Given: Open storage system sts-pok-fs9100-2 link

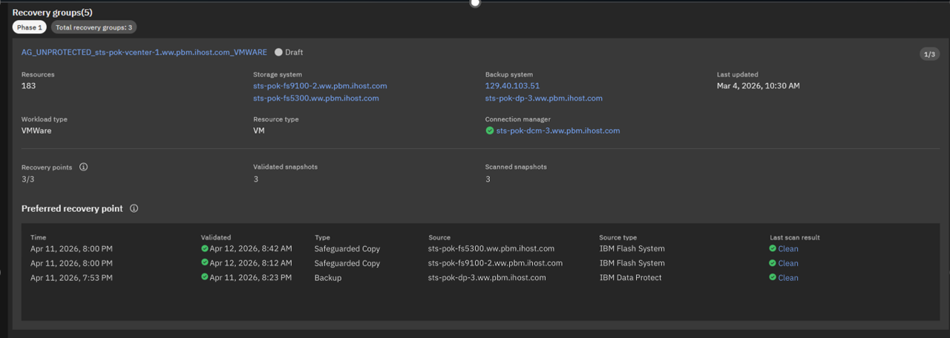Looking at the screenshot, I should [x=320, y=86].
